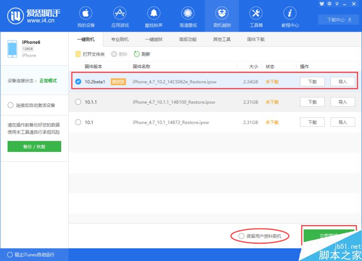Image resolution: width=362 pixels, height=261 pixels.
Task: Click the 测试版 beta badge
Action: coord(118,82)
